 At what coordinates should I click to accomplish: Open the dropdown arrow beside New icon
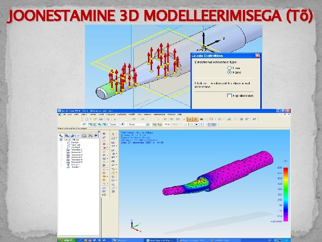coord(90,119)
